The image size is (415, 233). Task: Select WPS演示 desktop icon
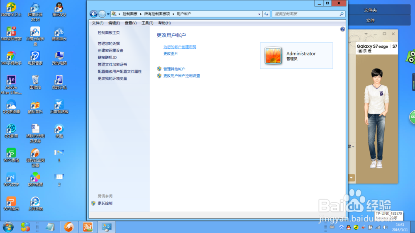11,204
